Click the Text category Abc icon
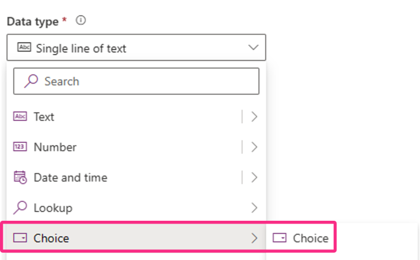Viewport: 420px width, 260px height. (x=20, y=117)
